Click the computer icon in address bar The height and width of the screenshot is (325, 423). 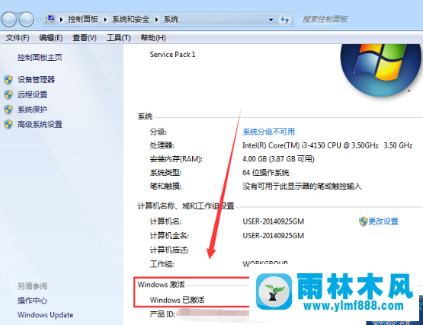[x=50, y=19]
